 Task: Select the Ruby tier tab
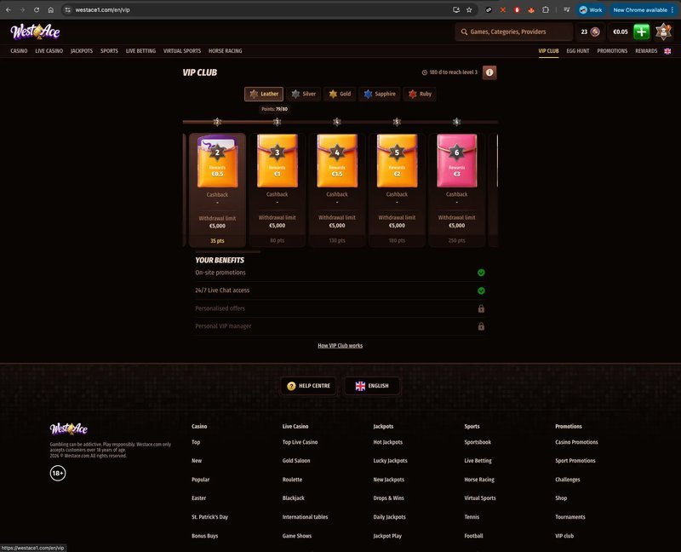point(420,94)
